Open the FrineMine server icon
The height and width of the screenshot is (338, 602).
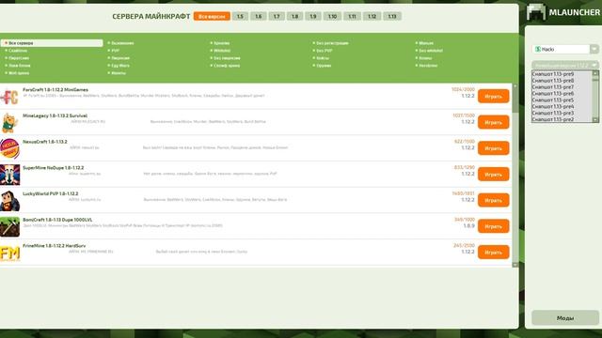(x=9, y=253)
